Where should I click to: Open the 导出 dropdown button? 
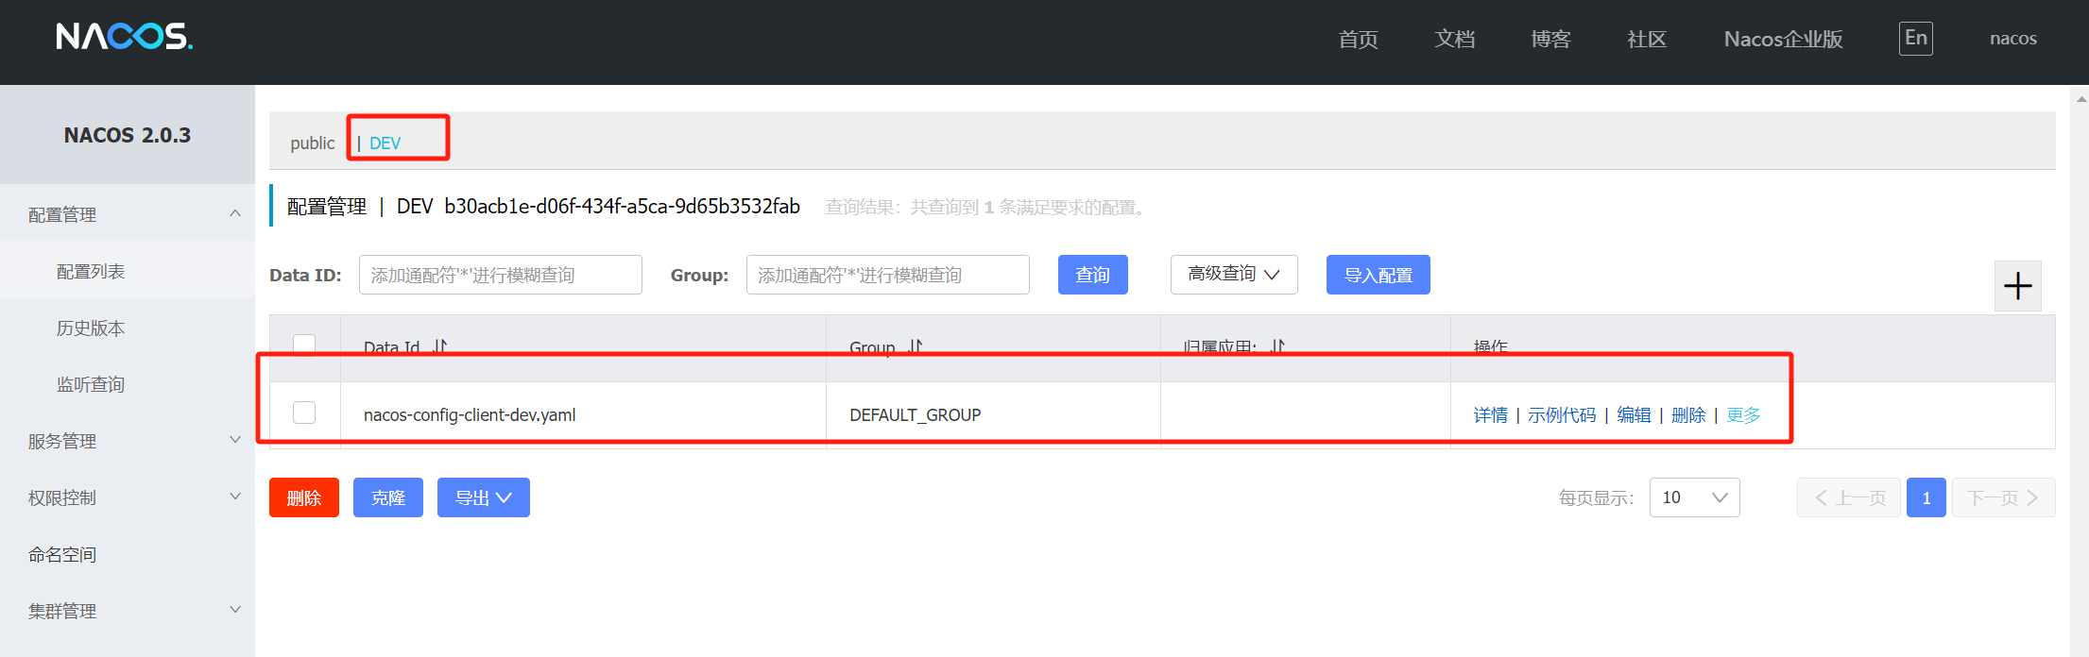[483, 497]
